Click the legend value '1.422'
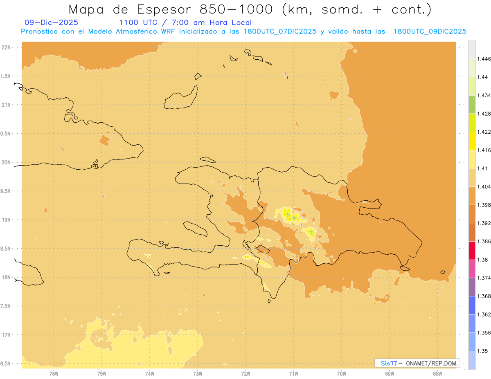 (484, 132)
